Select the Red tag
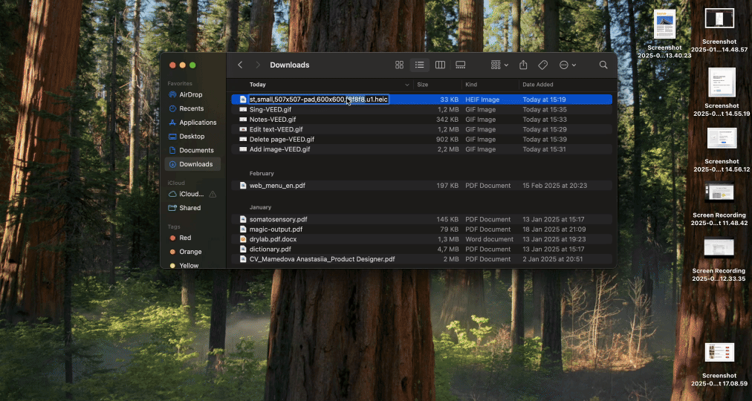This screenshot has width=752, height=401. (x=185, y=238)
